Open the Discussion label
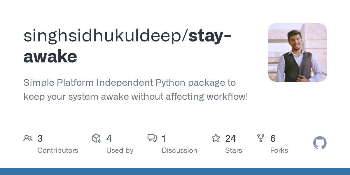Viewport: 350px width, 175px height. tap(179, 150)
